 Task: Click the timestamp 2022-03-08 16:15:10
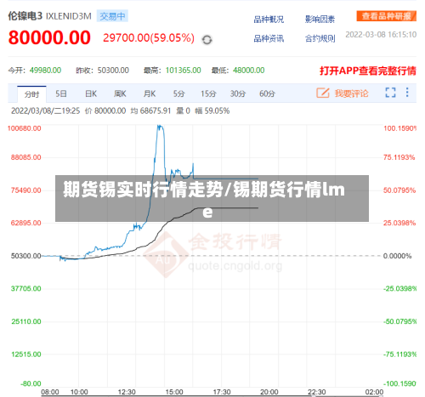[381, 35]
